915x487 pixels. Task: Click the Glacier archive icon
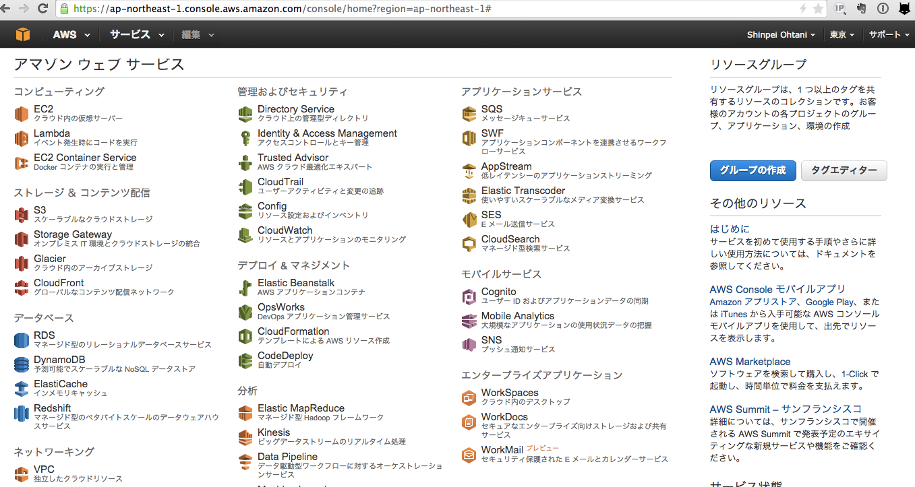(22, 263)
